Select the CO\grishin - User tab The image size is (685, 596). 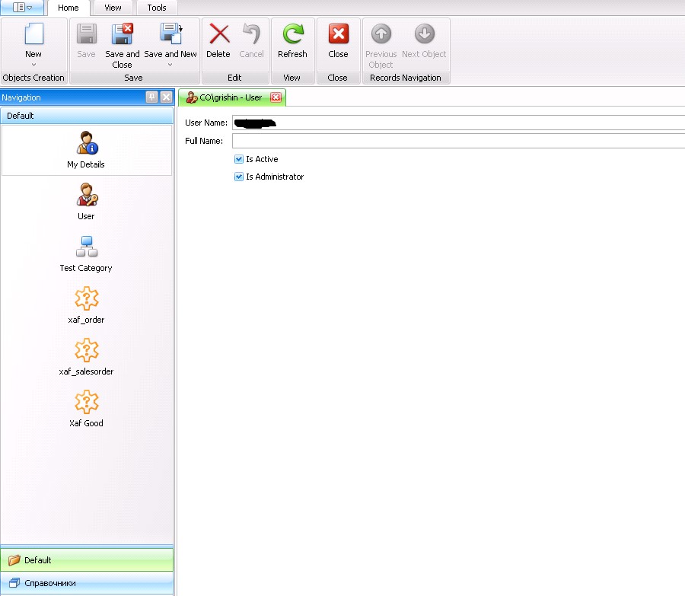(231, 97)
